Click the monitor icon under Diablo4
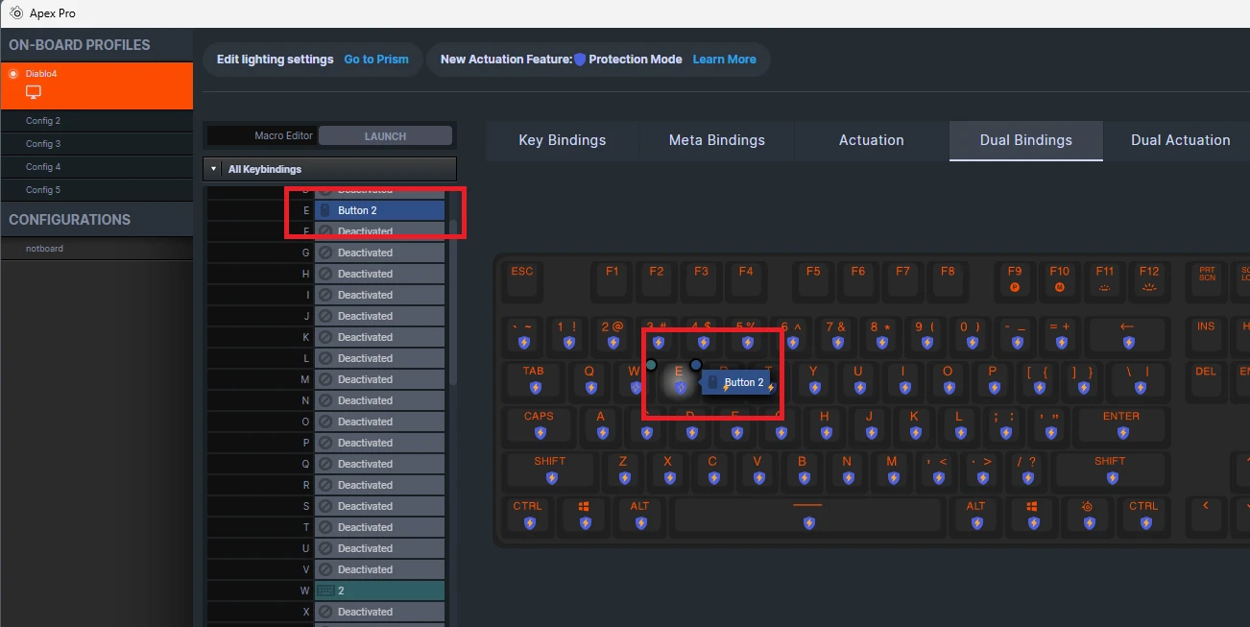Screen dimensions: 1250x627 tap(34, 92)
